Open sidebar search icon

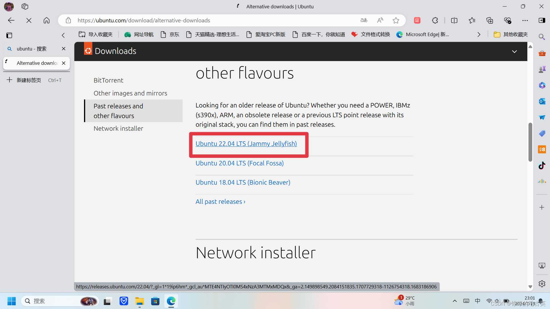click(x=542, y=37)
